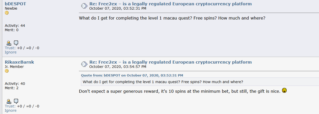Image resolution: width=319 pixels, height=114 pixels.
Task: Click bDESPOT's profile icon
Action: [x=9, y=43]
